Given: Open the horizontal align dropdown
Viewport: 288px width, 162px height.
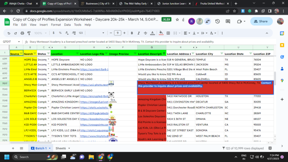Looking at the screenshot, I should pos(187,33).
